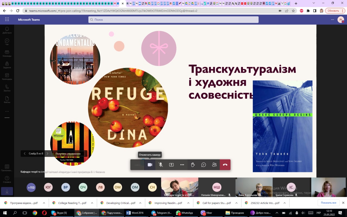The height and width of the screenshot is (217, 347).
Task: Expand options for College Reading T....pdf download
Action: [92, 203]
